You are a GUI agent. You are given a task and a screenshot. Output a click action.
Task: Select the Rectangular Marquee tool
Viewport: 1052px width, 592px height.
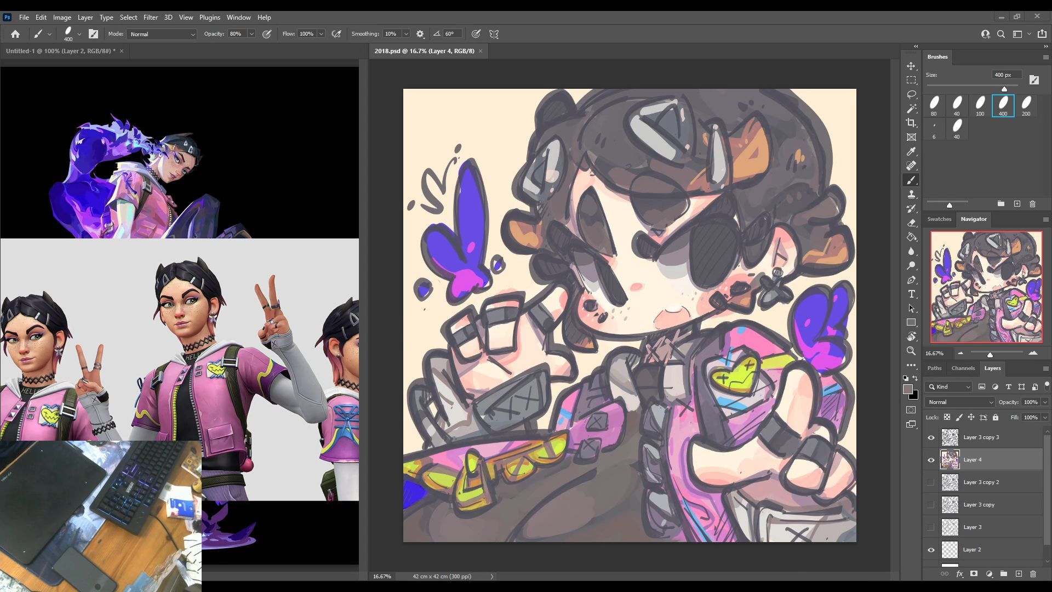pyautogui.click(x=911, y=80)
